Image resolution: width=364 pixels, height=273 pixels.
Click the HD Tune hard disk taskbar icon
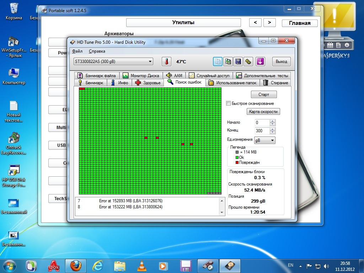pyautogui.click(x=230, y=266)
